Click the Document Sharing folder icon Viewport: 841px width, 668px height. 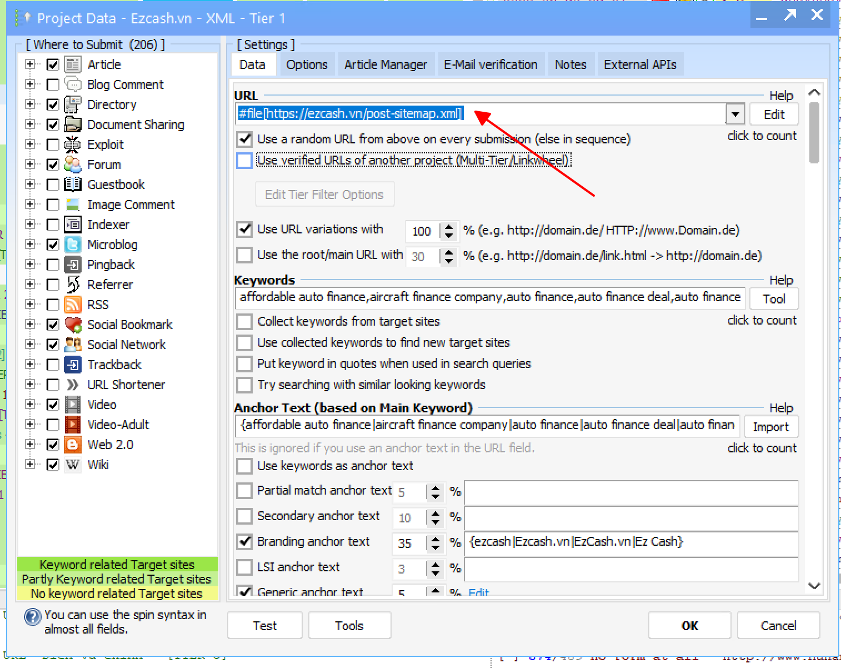tap(73, 124)
